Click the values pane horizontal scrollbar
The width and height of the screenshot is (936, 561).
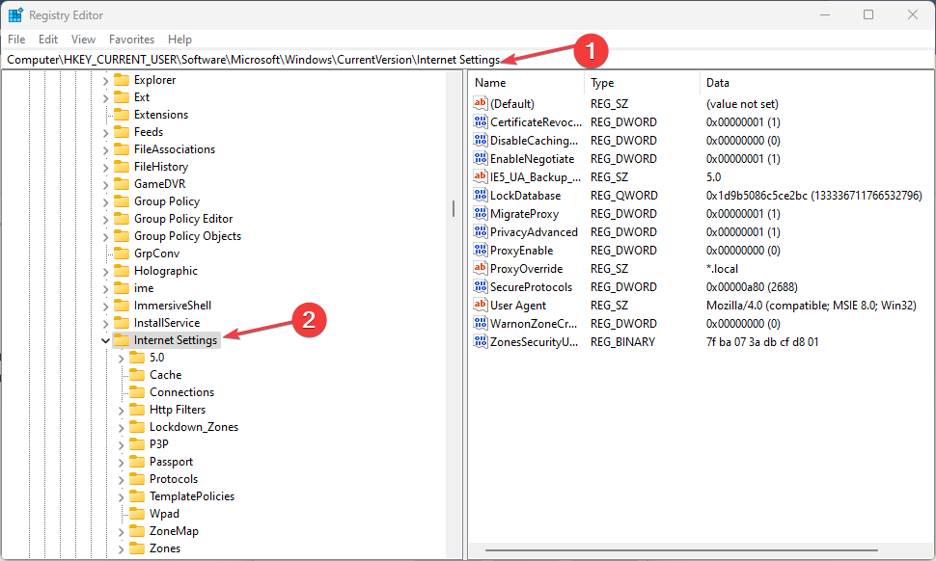pyautogui.click(x=681, y=550)
